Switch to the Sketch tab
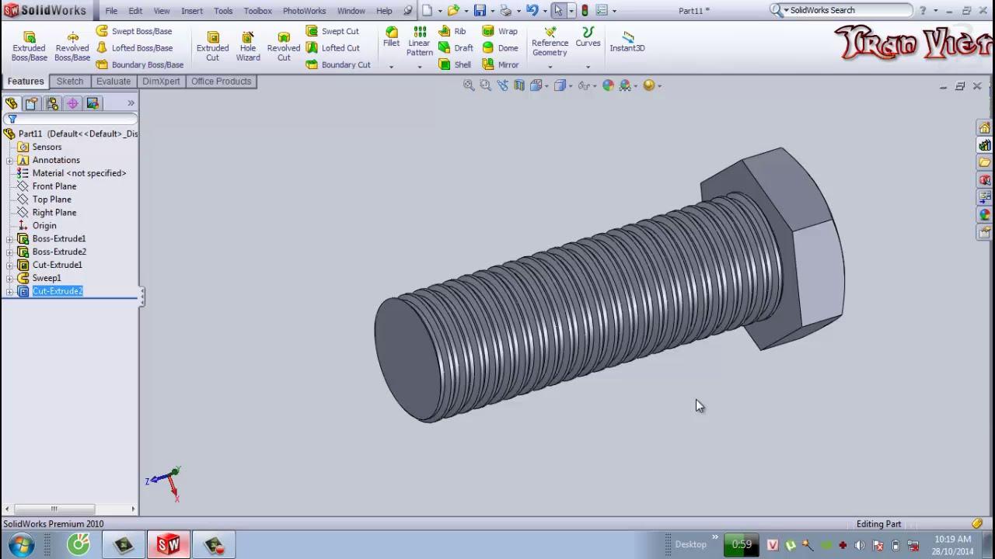This screenshot has width=995, height=559. click(x=69, y=82)
